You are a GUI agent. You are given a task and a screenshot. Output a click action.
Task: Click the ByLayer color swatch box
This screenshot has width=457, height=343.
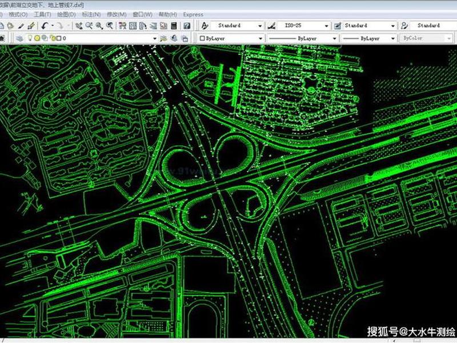pyautogui.click(x=202, y=38)
